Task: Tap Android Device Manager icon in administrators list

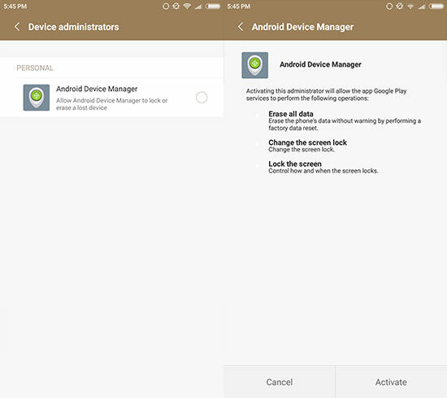Action: [x=37, y=98]
